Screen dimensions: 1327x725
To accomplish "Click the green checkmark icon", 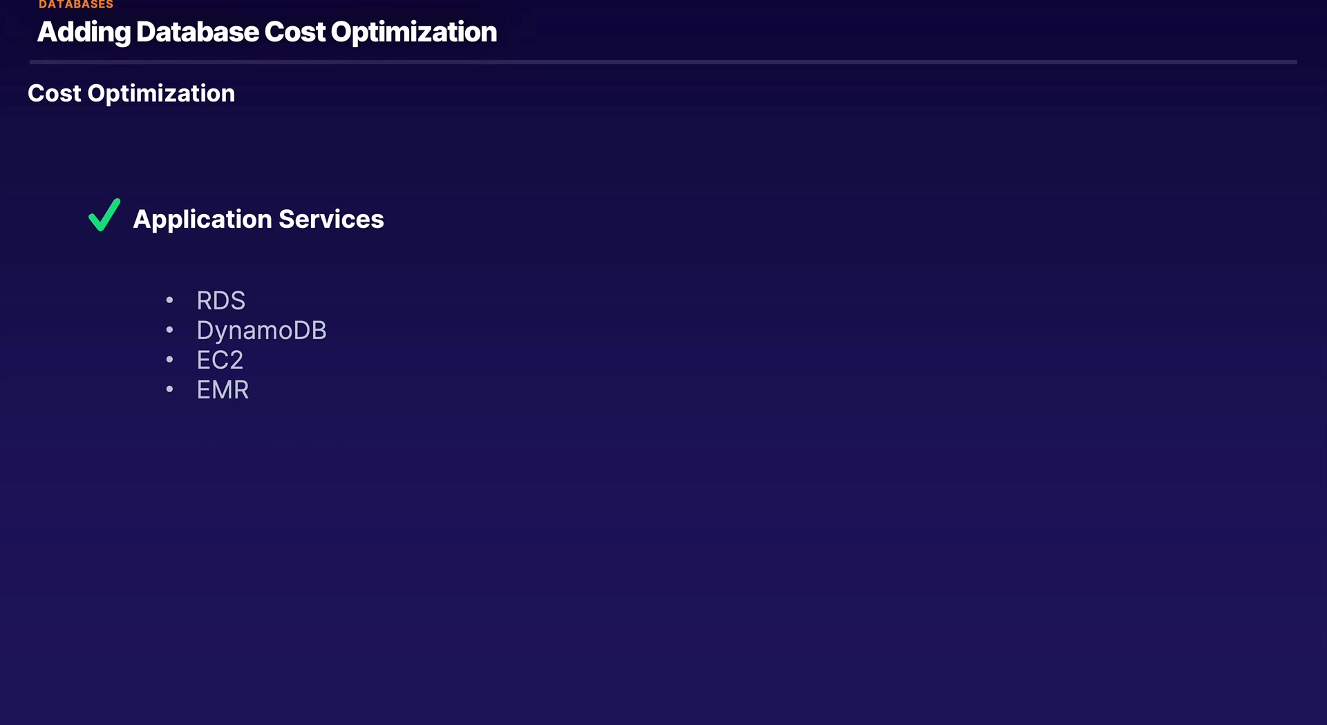I will [x=104, y=215].
